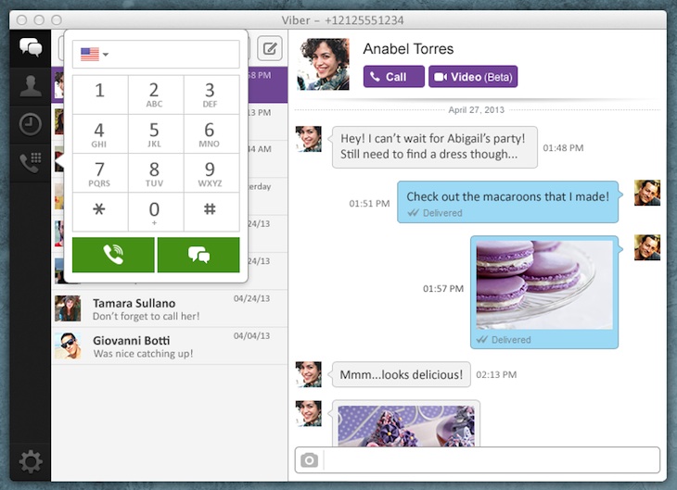Dial digit 0 on the keypad

click(156, 212)
